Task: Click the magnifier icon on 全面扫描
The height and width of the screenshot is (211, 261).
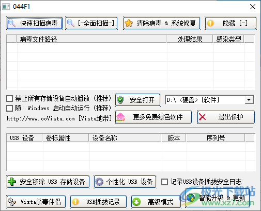Action: pyautogui.click(x=70, y=23)
